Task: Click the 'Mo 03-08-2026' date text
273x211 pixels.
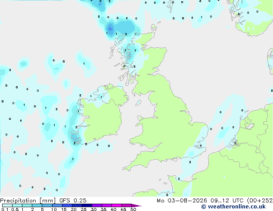Action: [x=182, y=201]
